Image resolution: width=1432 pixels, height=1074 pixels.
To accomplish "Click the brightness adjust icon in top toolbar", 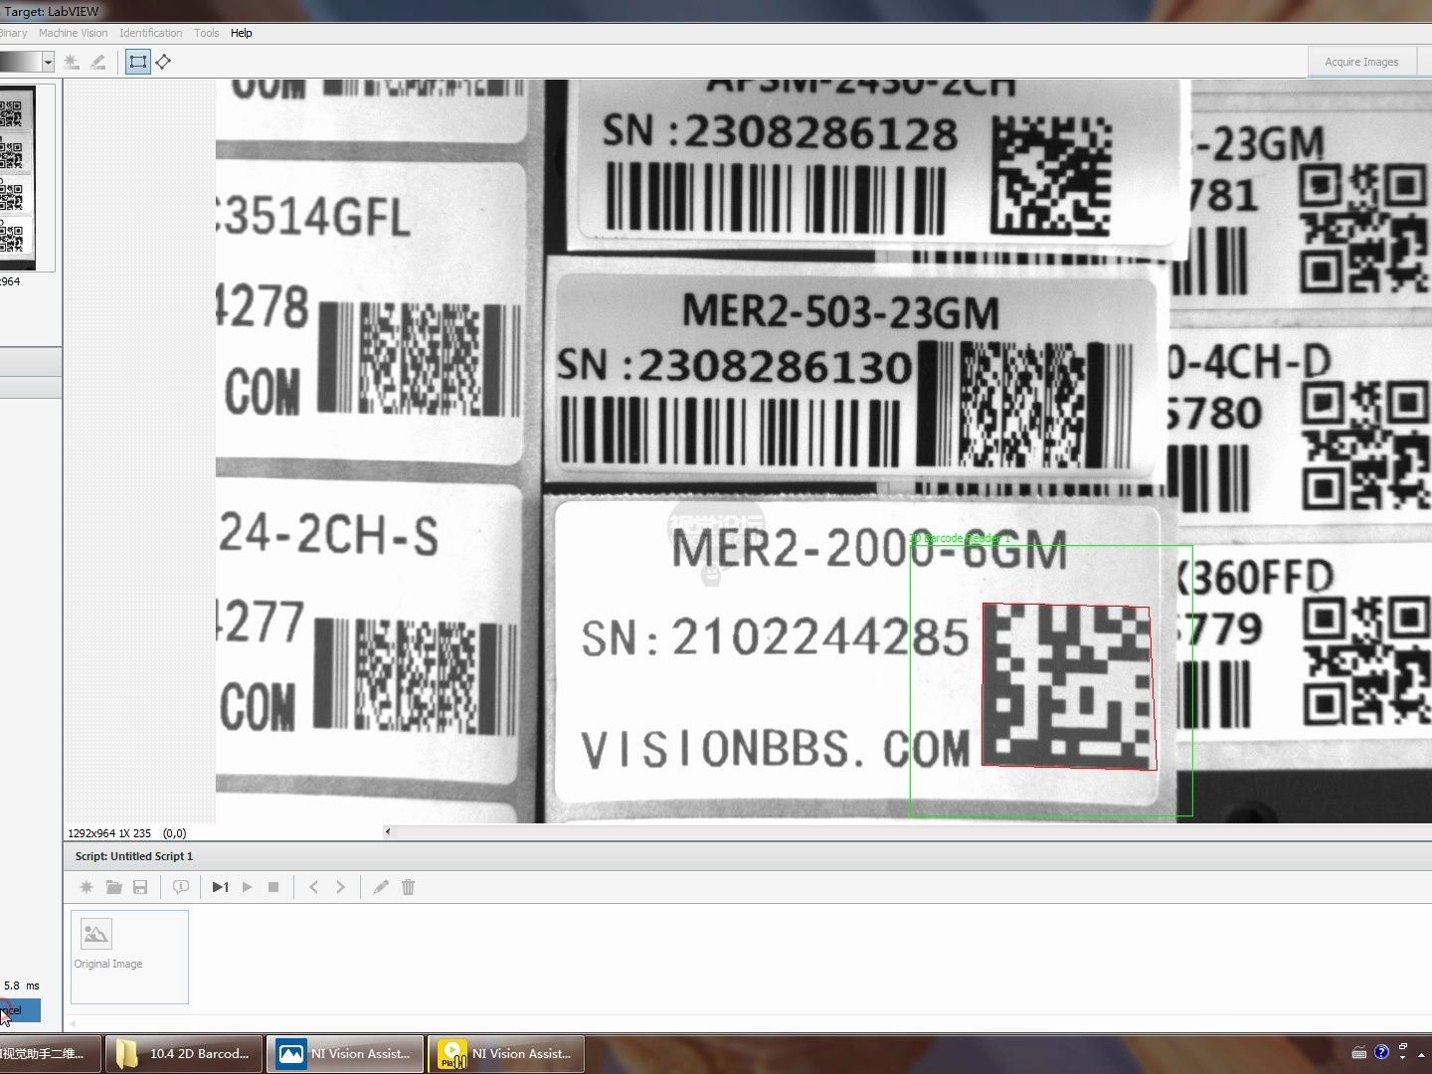I will click(72, 62).
